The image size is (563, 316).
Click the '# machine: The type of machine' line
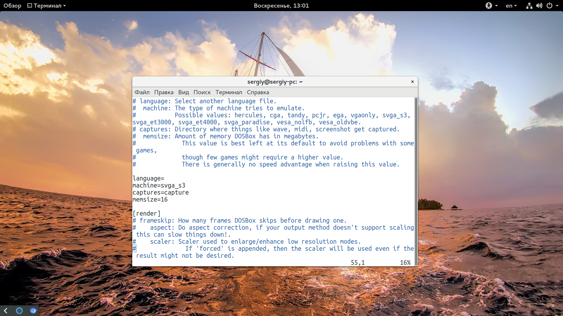[218, 108]
